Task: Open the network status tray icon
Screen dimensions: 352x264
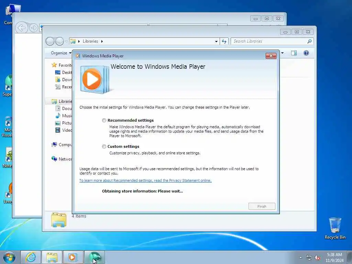Action: pos(309,258)
